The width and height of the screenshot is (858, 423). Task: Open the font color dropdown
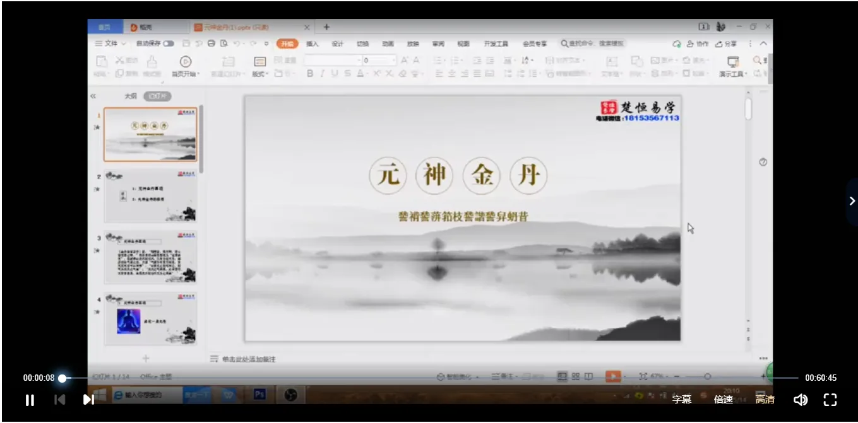(362, 74)
